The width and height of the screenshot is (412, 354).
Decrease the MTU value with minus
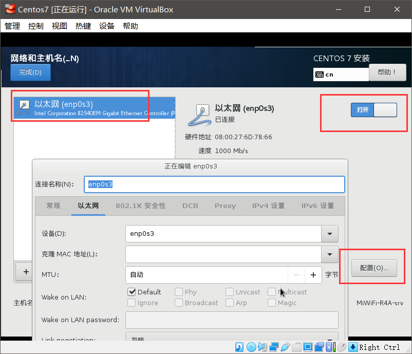tap(296, 275)
